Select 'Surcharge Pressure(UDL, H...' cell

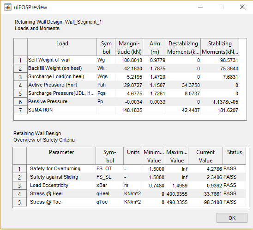pyautogui.click(x=62, y=93)
